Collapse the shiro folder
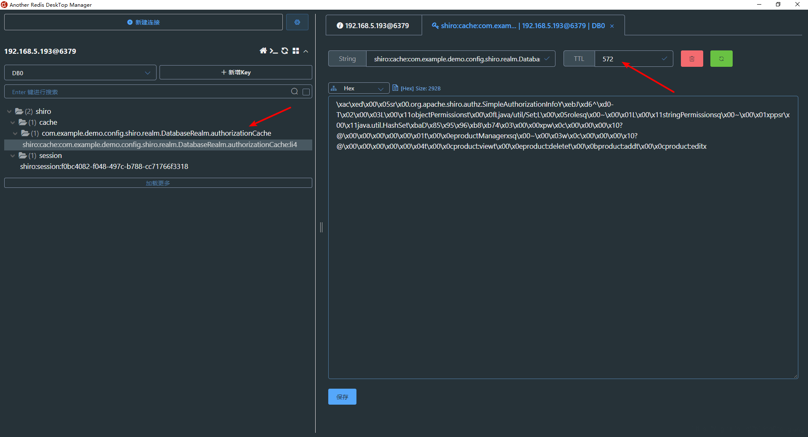This screenshot has width=808, height=437. [9, 111]
